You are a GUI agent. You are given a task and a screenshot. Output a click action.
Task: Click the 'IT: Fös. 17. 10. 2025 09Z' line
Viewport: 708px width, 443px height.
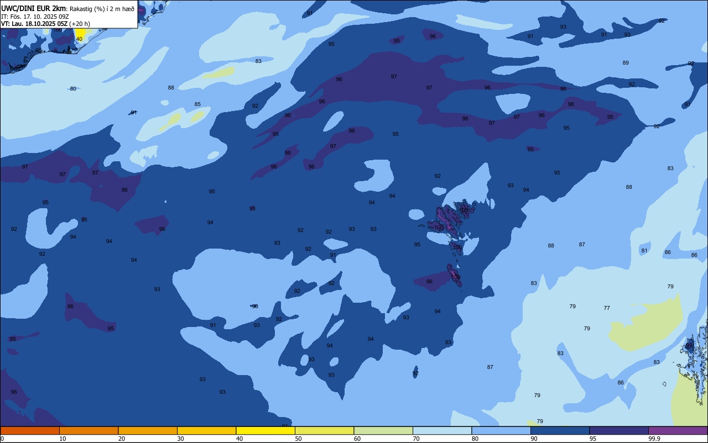pyautogui.click(x=35, y=16)
